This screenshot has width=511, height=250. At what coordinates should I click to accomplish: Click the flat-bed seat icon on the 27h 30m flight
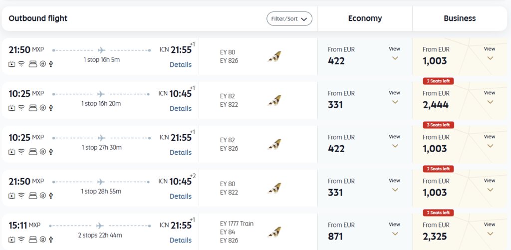point(33,151)
